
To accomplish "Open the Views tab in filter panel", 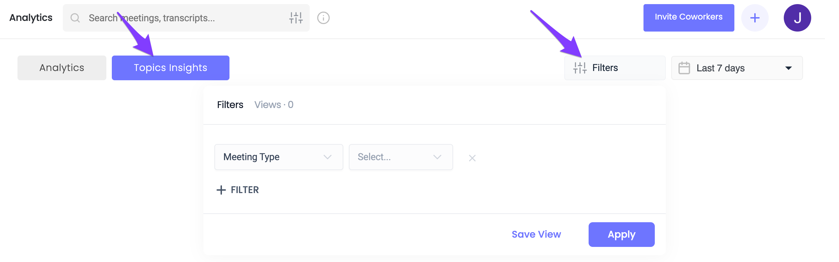I will [x=274, y=105].
